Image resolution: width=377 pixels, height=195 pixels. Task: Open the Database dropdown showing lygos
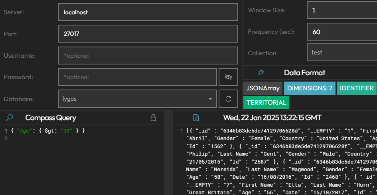point(137,99)
